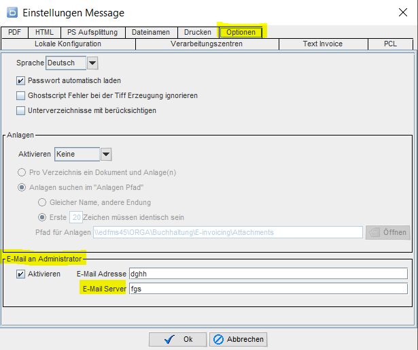Open the Sprache dropdown arrow

point(92,63)
